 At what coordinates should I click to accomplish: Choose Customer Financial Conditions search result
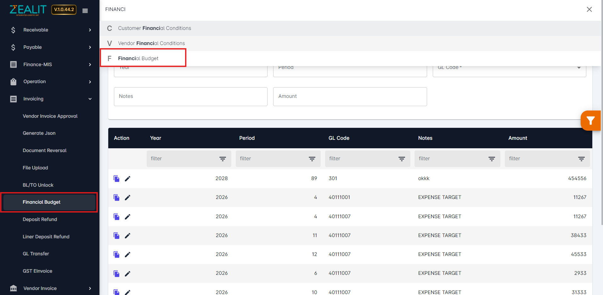tap(154, 28)
